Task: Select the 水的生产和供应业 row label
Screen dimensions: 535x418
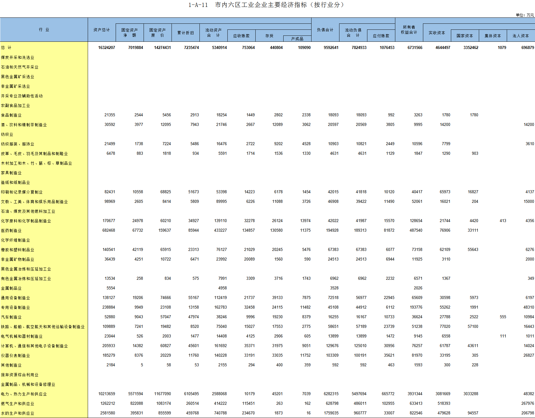Action: (17, 413)
